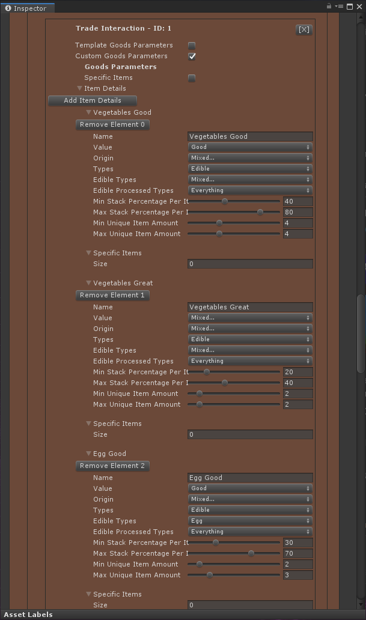This screenshot has height=620, width=366.
Task: Collapse the Egg Good foldout
Action: pos(88,454)
